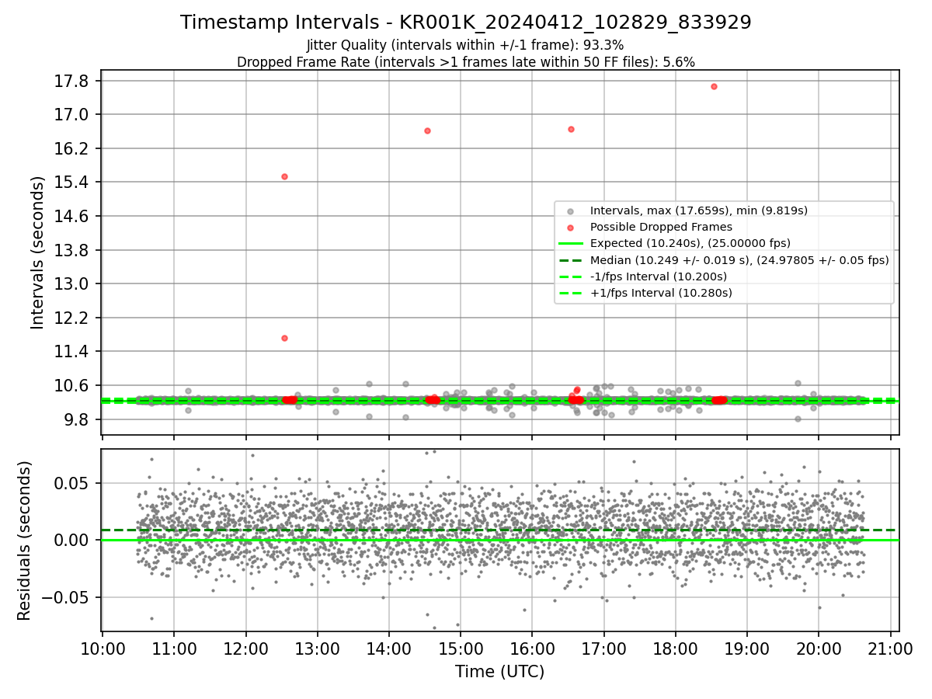Click the '21:00' x-axis tick label
The height and width of the screenshot is (699, 932).
pyautogui.click(x=890, y=649)
